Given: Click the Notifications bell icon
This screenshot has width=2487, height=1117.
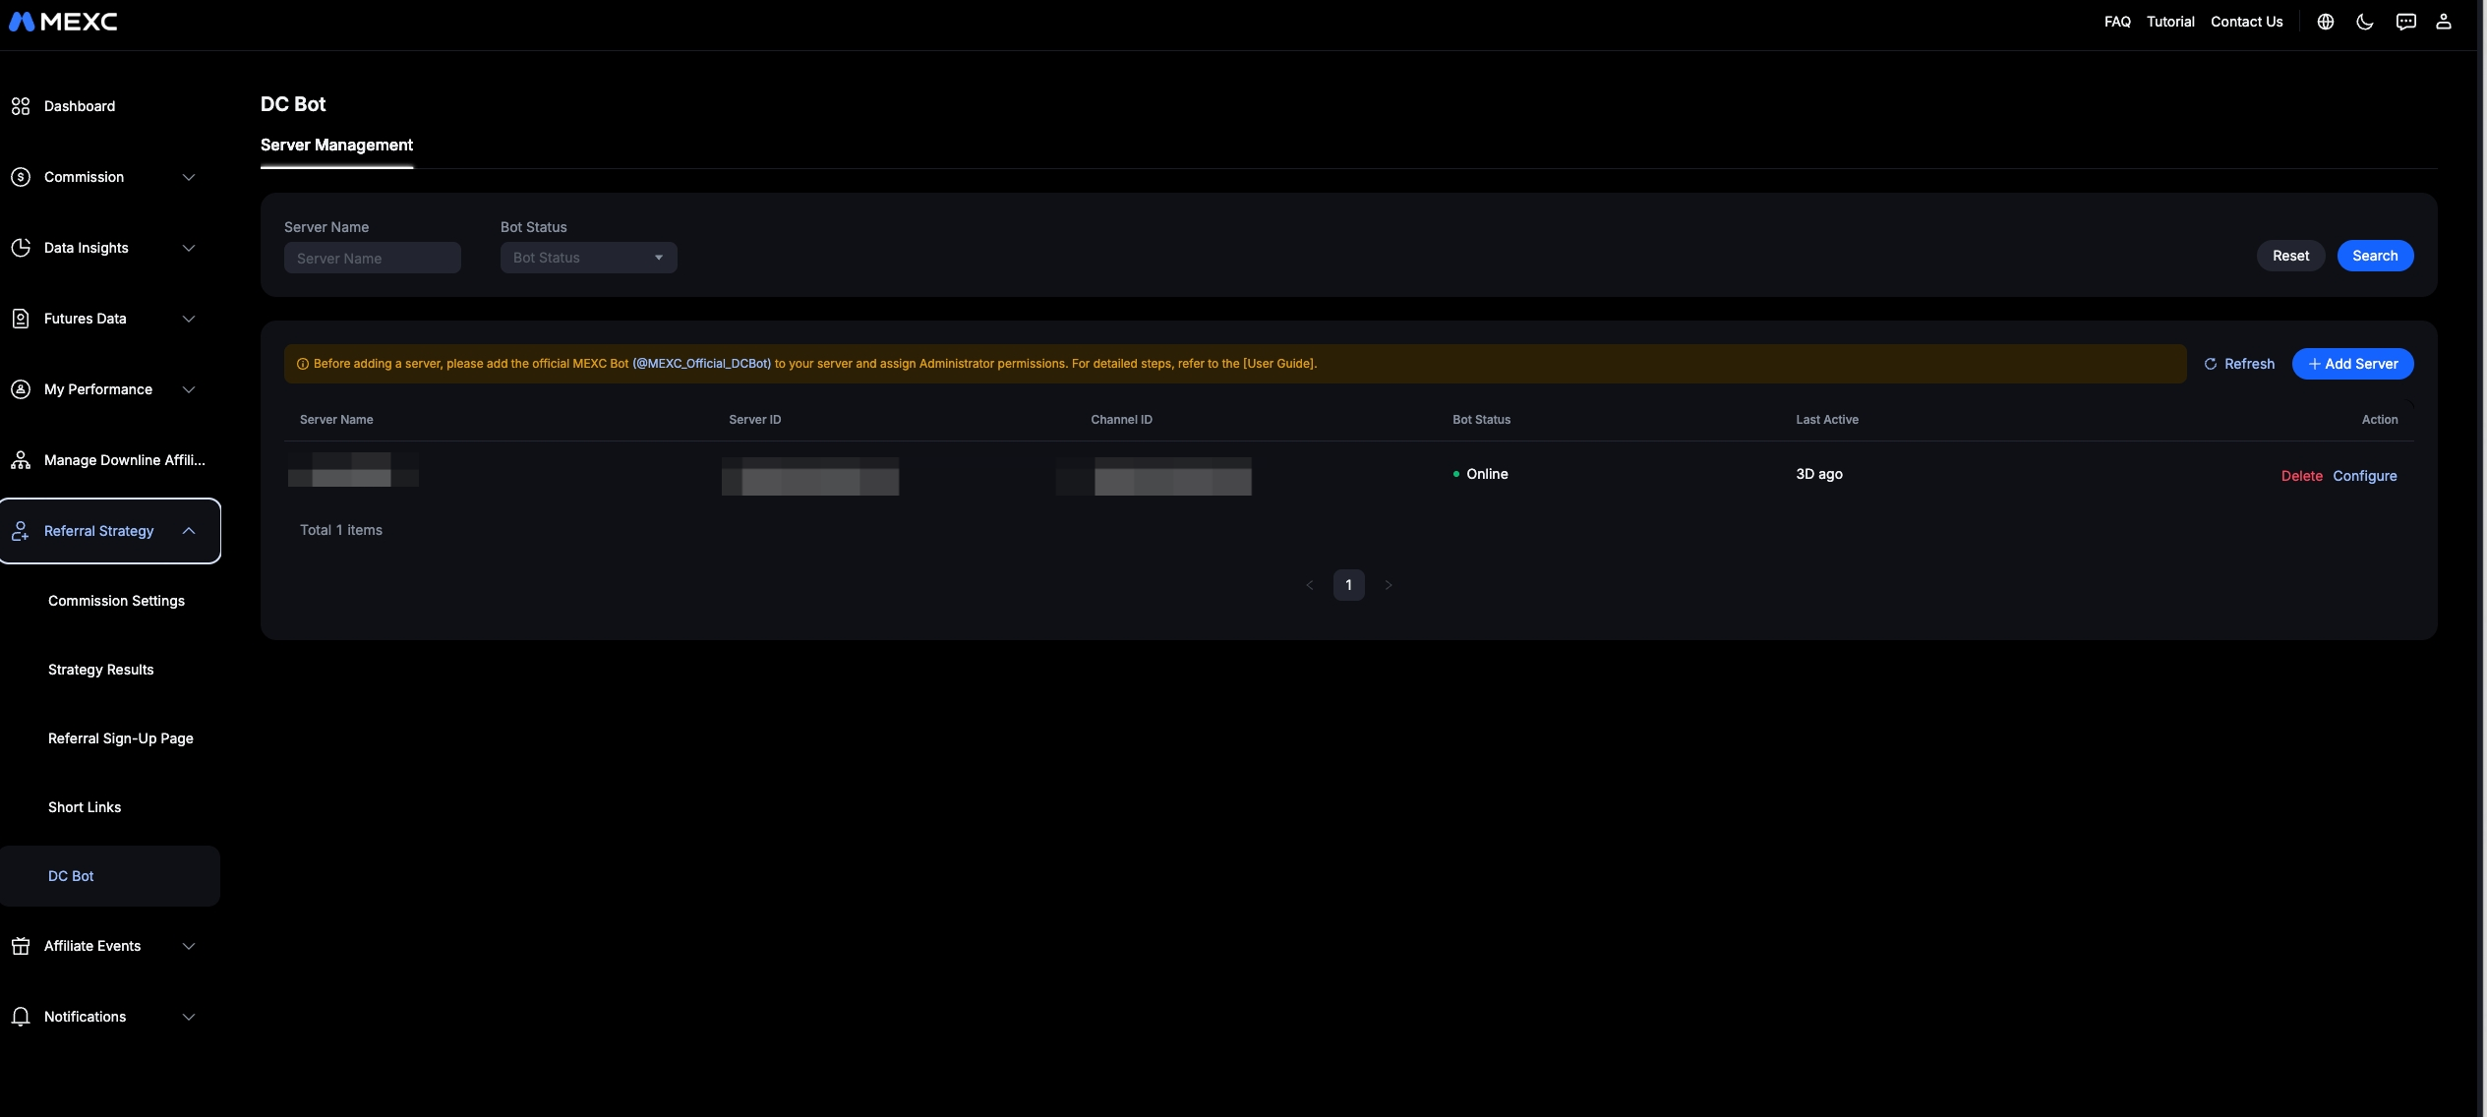Looking at the screenshot, I should (x=21, y=1017).
